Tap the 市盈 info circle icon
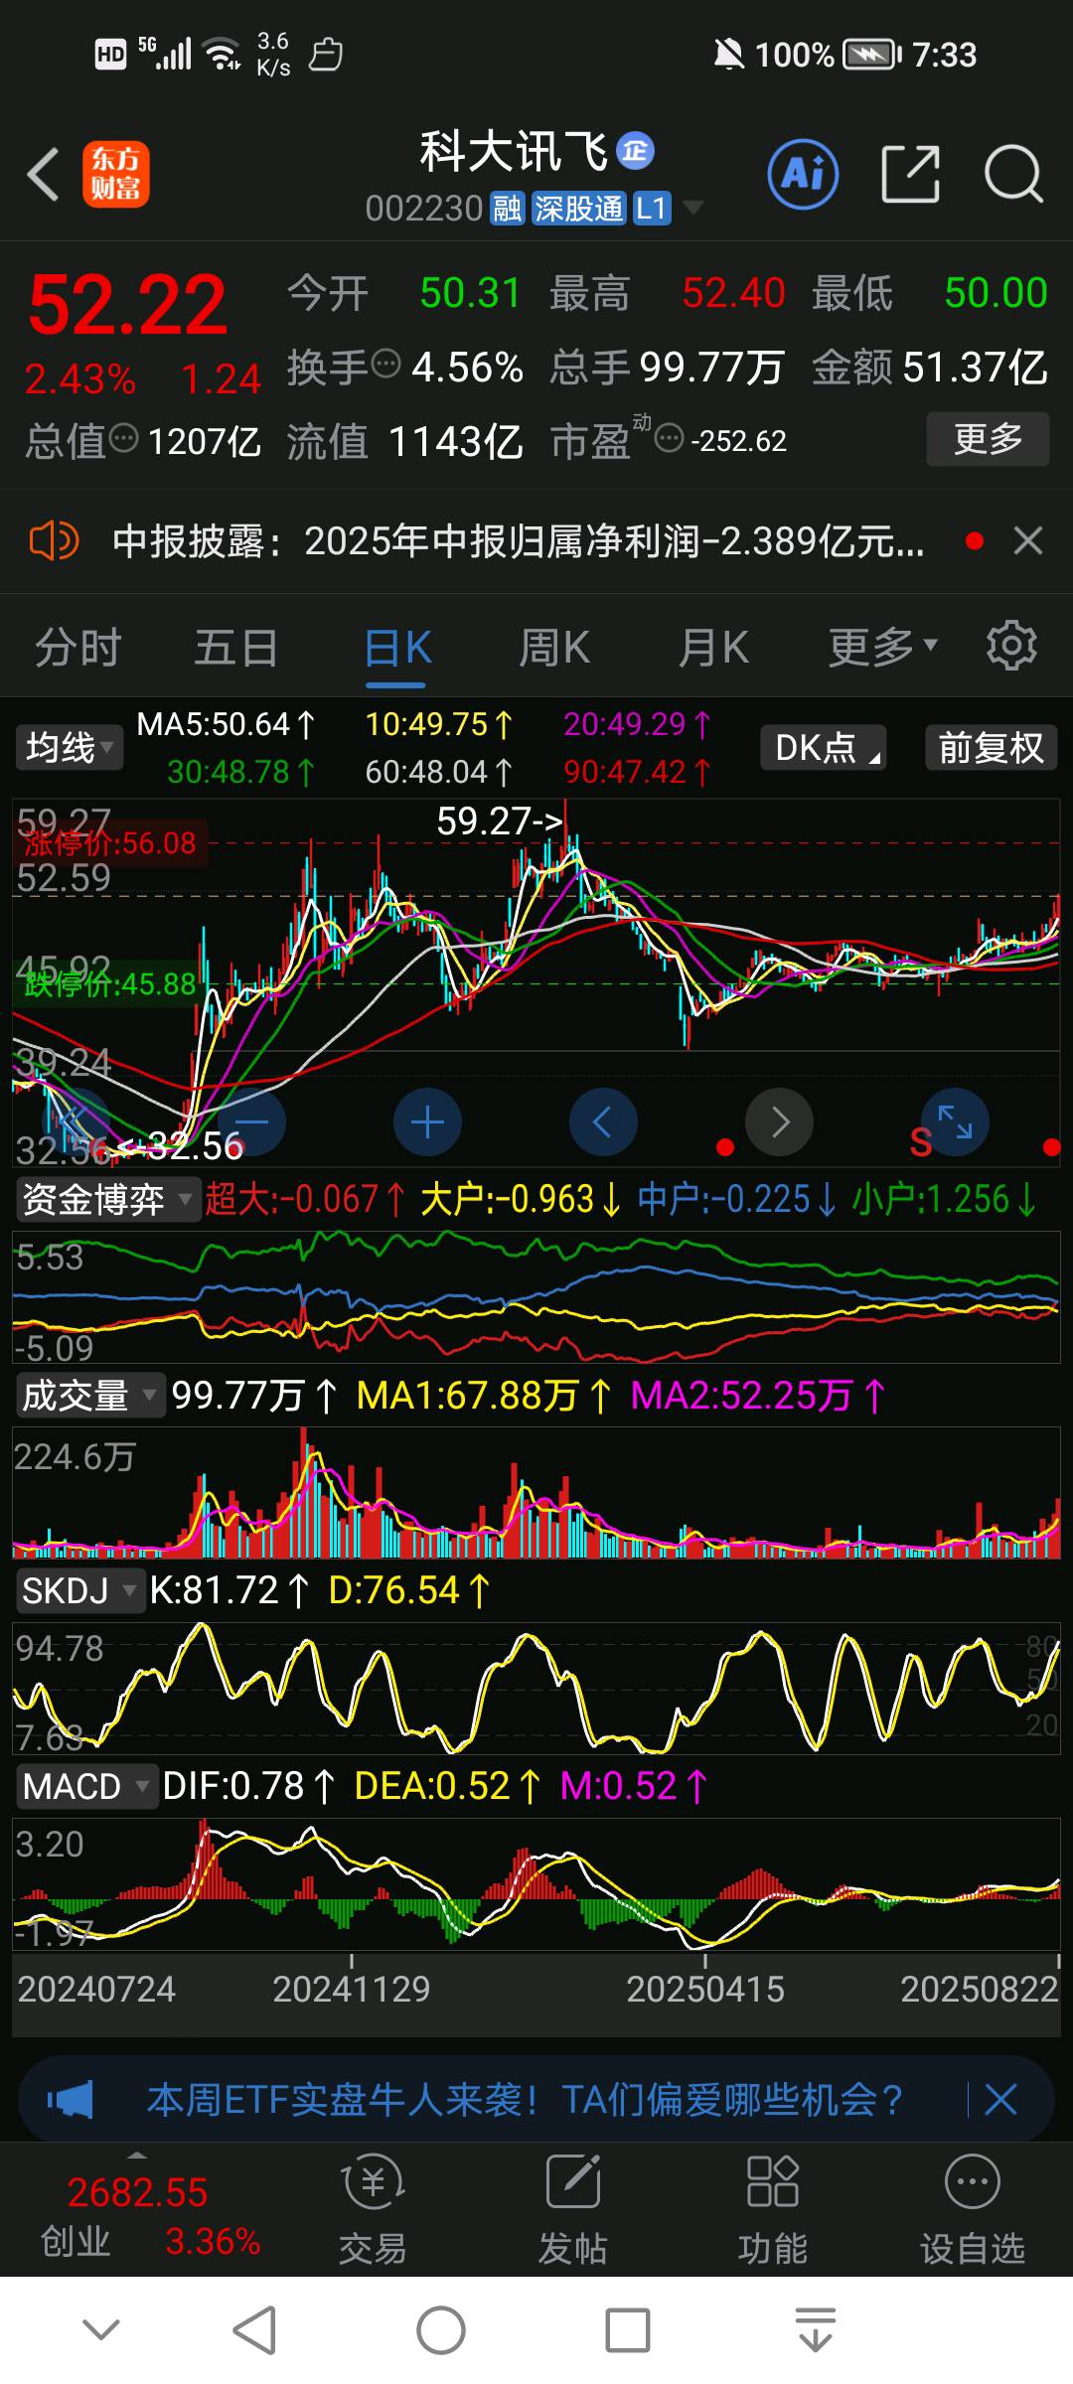Screen dimensions: 1073x2384 (x=670, y=437)
